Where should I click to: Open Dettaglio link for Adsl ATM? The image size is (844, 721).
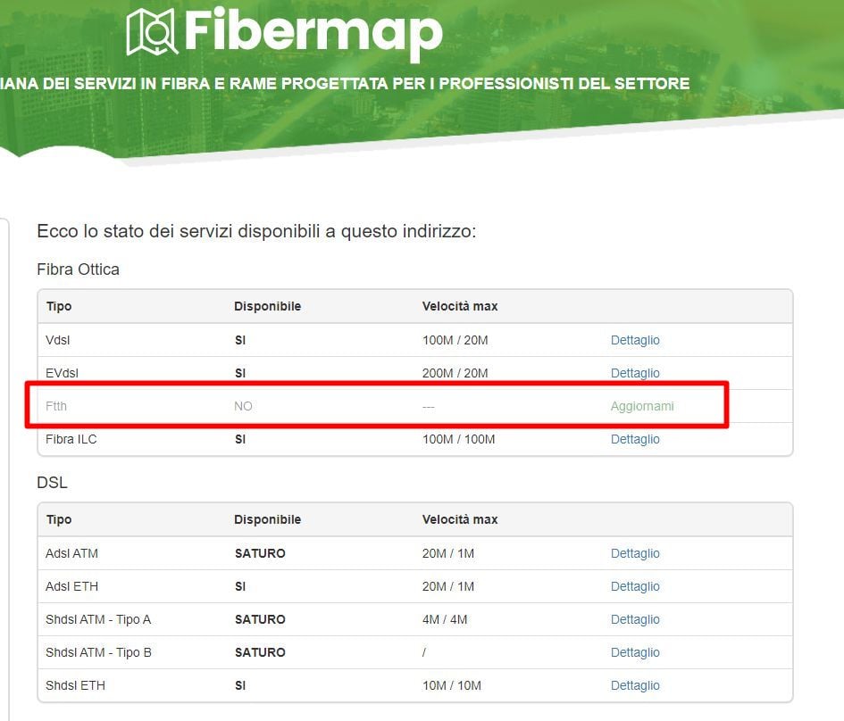(x=635, y=554)
